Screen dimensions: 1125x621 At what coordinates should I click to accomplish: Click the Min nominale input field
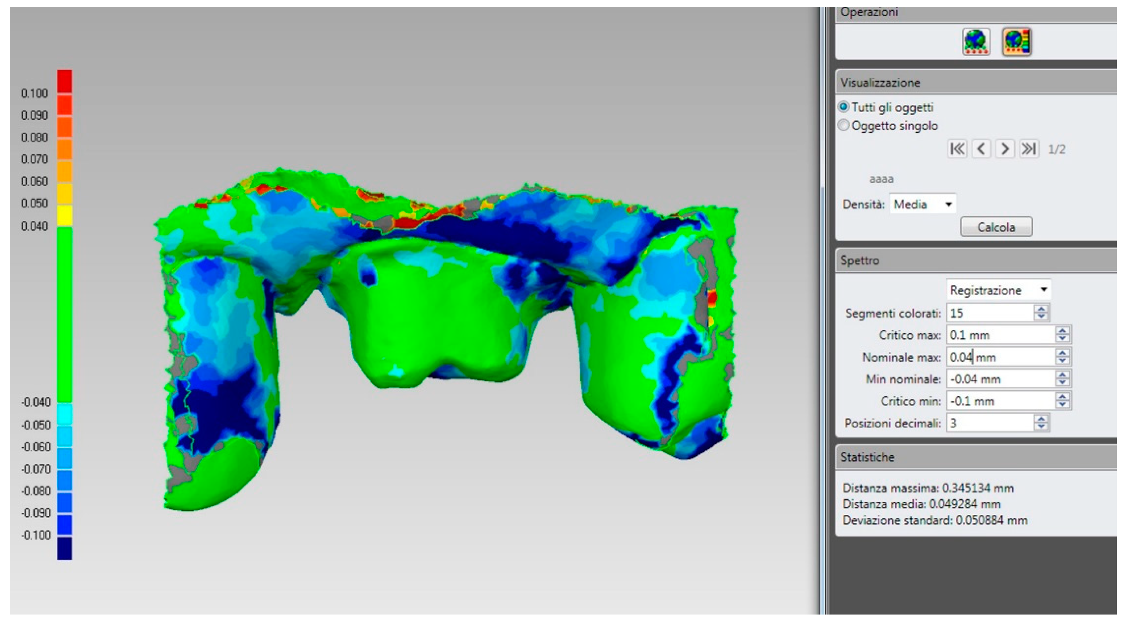coord(1000,379)
